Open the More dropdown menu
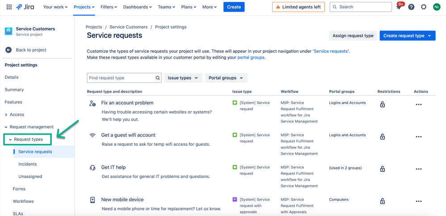This screenshot has width=446, height=216. (210, 7)
